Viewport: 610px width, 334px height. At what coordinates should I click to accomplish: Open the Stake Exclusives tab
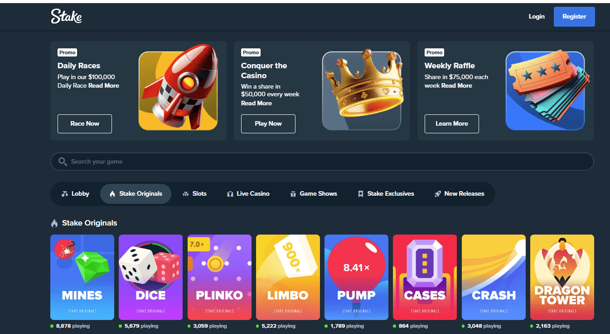(x=386, y=194)
